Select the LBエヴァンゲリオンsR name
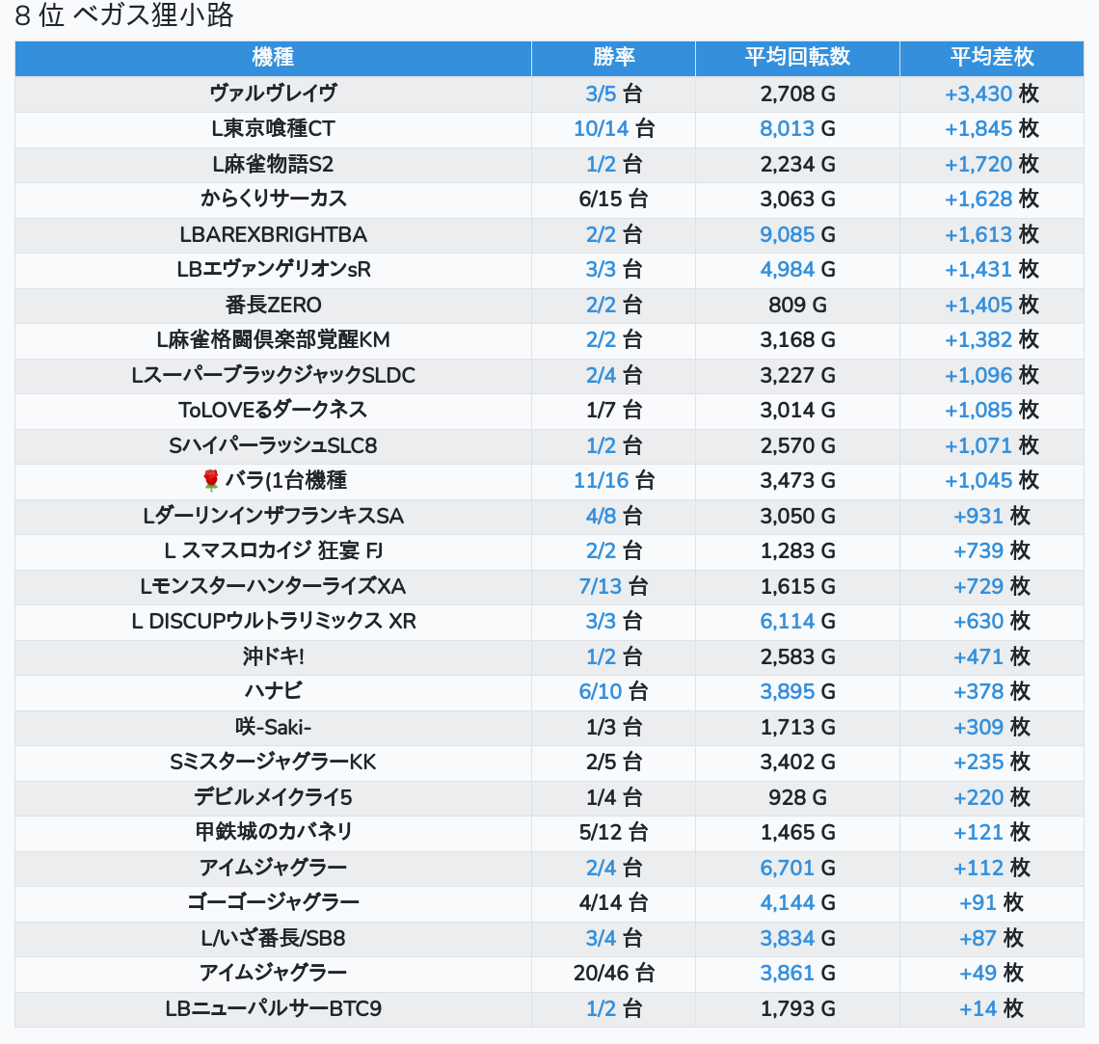The width and height of the screenshot is (1099, 1044). 274,270
